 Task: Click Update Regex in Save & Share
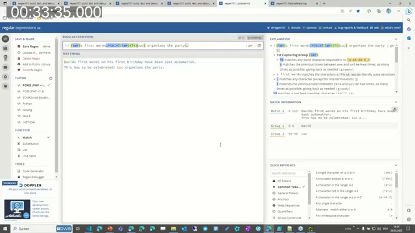pos(34,53)
